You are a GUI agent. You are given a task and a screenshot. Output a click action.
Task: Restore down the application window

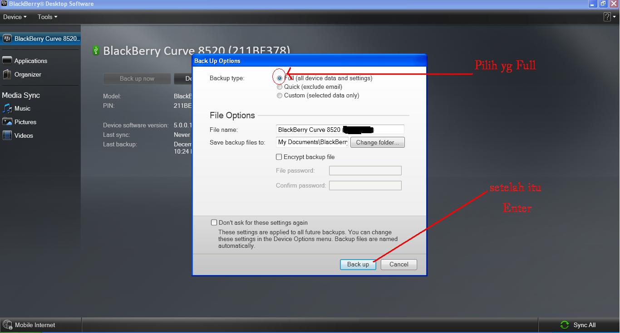(x=603, y=4)
